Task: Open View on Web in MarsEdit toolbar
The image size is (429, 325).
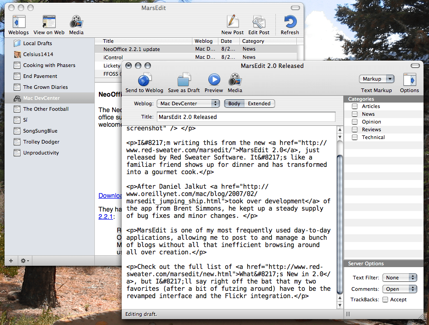Action: 49,25
